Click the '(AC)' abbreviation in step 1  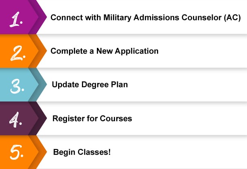click(232, 18)
